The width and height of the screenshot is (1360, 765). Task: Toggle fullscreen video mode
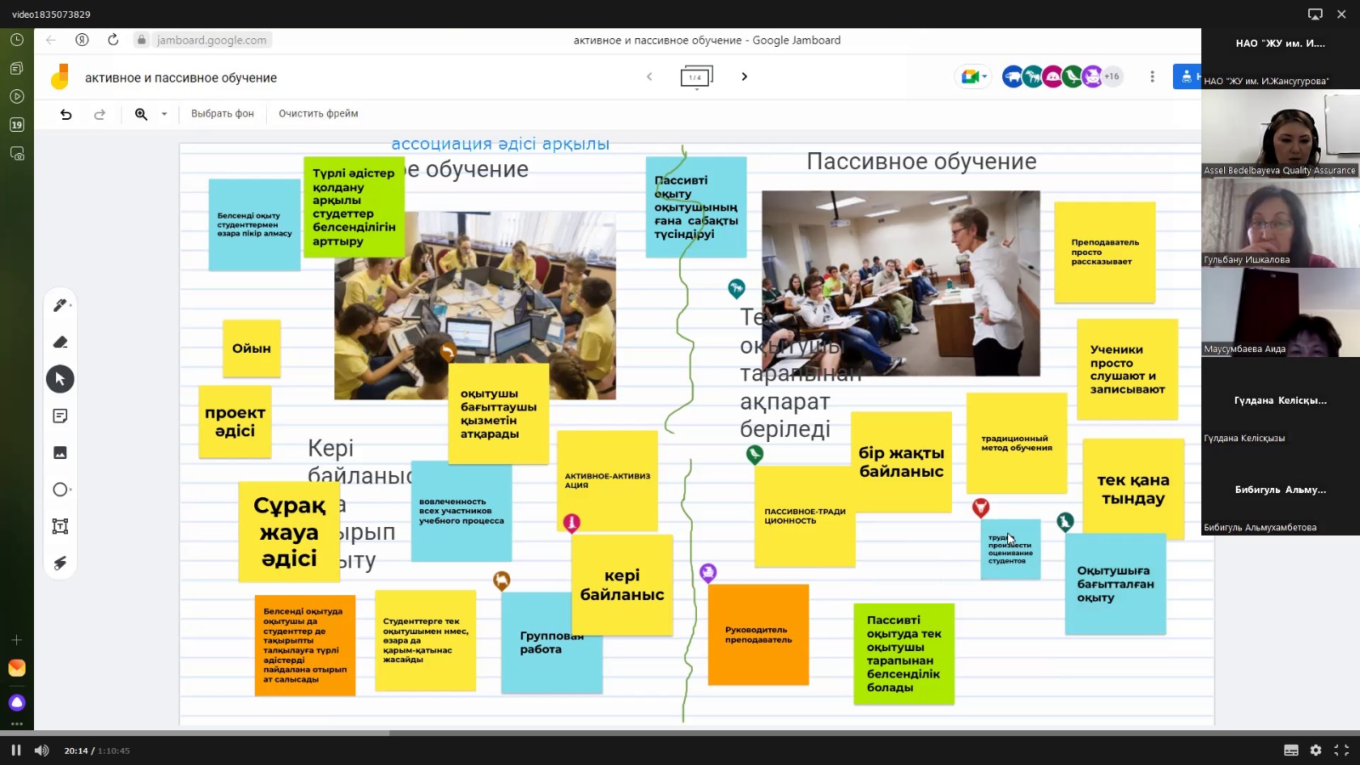pyautogui.click(x=1341, y=751)
